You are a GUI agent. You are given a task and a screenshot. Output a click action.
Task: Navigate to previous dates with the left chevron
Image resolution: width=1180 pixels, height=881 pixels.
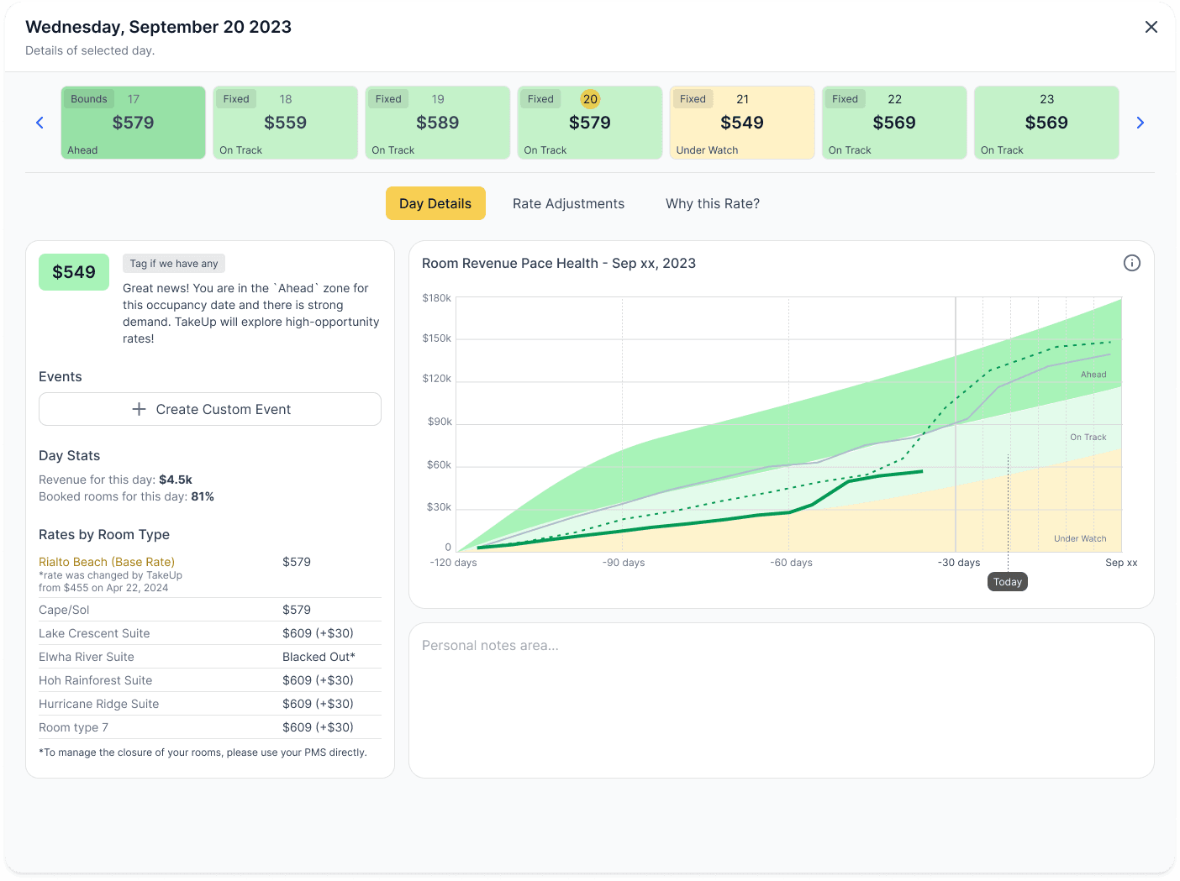point(40,123)
